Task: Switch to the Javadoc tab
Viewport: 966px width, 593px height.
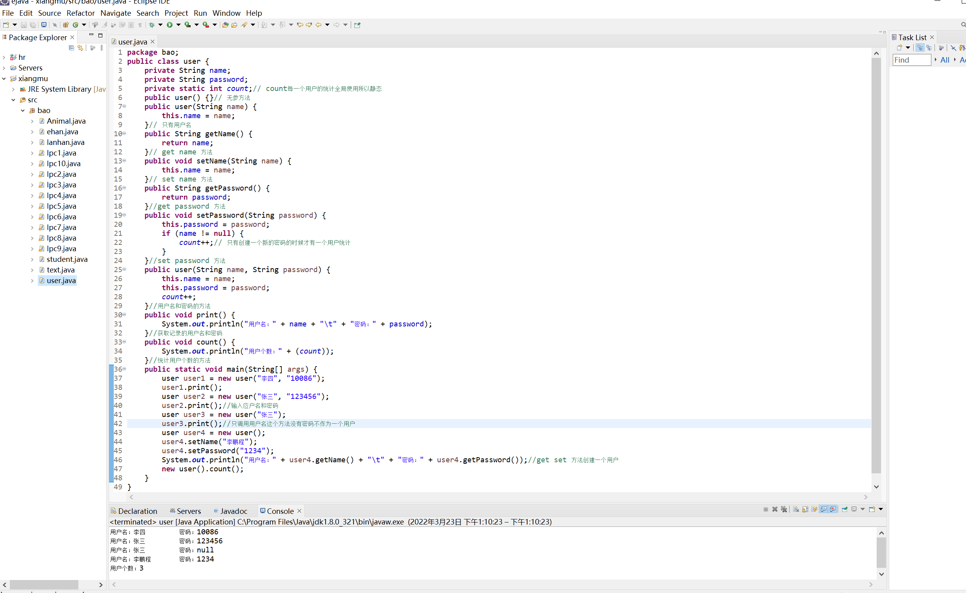Action: (x=233, y=511)
